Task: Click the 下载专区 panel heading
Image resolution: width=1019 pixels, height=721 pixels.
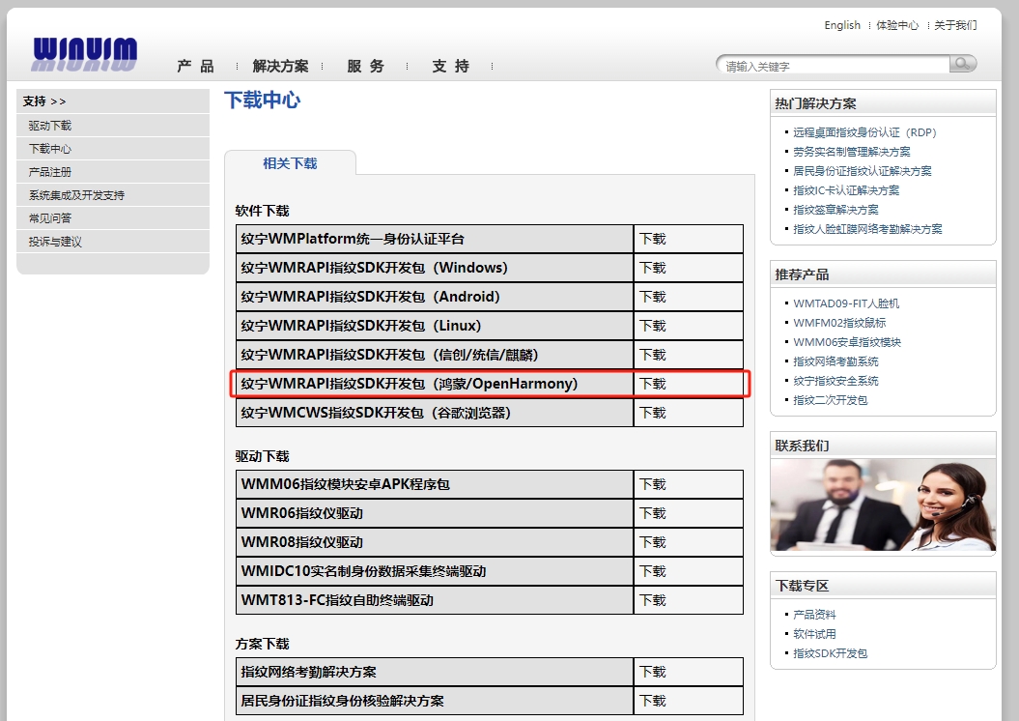Action: (x=802, y=586)
